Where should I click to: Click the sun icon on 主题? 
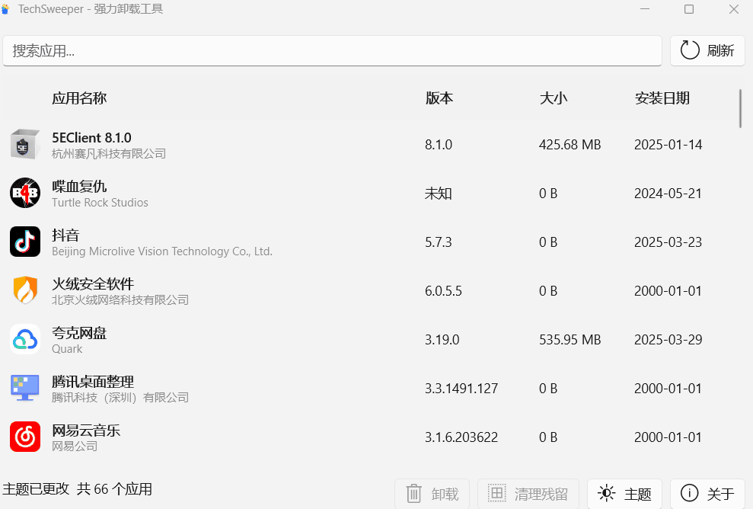pos(606,493)
